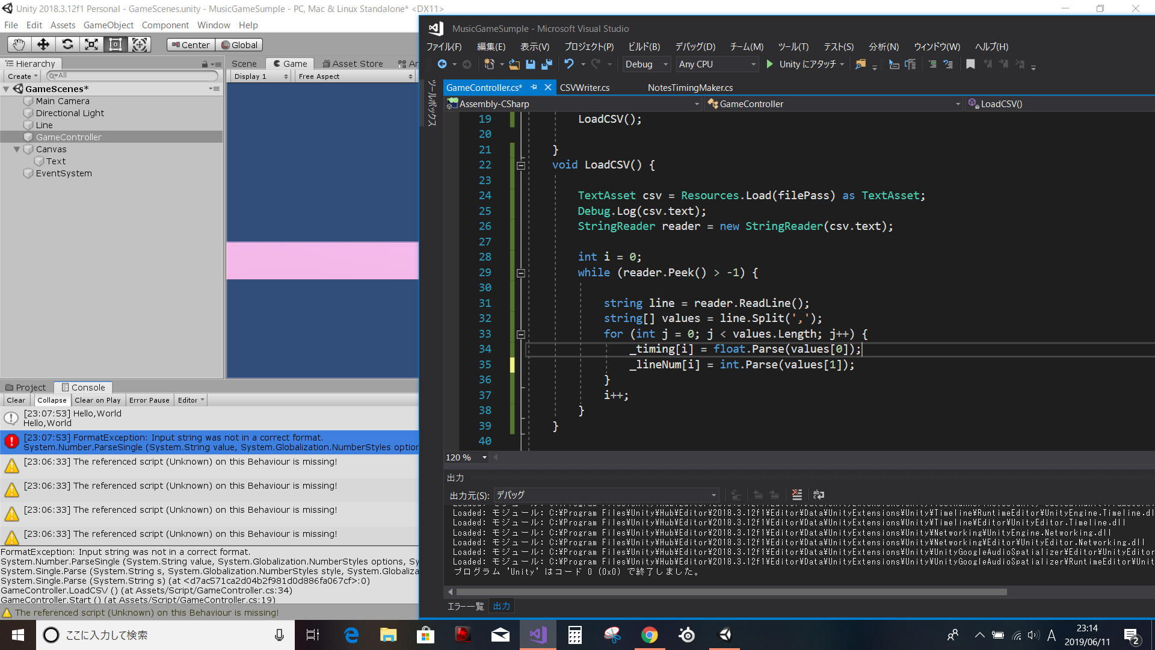This screenshot has height=650, width=1155.
Task: Collapse the while block outline at line 29
Action: (521, 273)
